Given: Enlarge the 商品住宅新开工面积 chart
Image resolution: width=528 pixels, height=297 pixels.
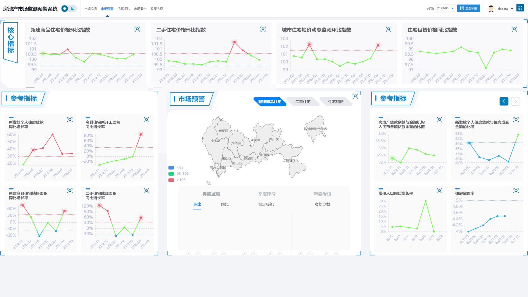Looking at the screenshot, I should point(146,120).
